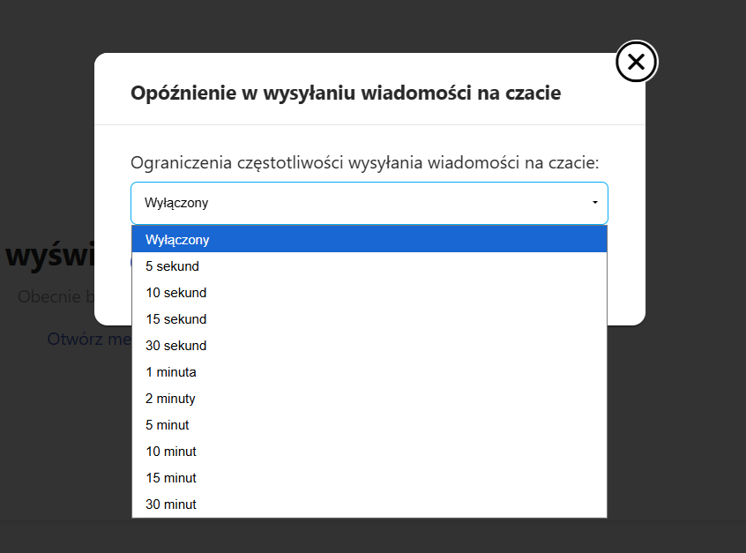
Task: Pick the 30 minut option
Action: 369,504
